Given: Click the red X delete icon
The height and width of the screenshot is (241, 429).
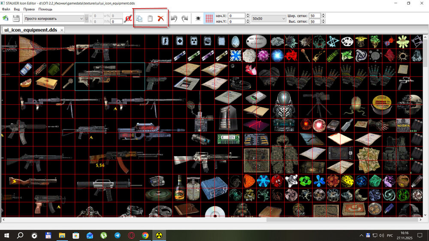Looking at the screenshot, I should tap(161, 18).
